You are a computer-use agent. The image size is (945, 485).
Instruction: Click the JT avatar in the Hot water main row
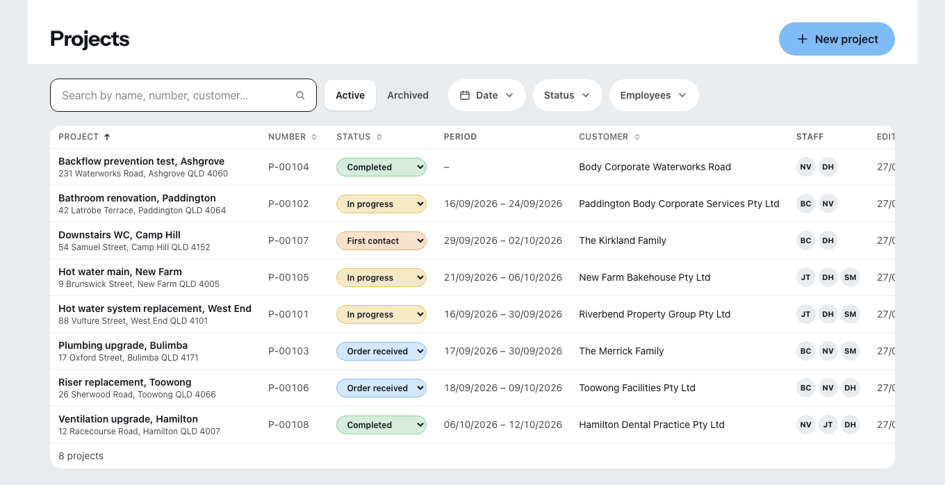[806, 277]
